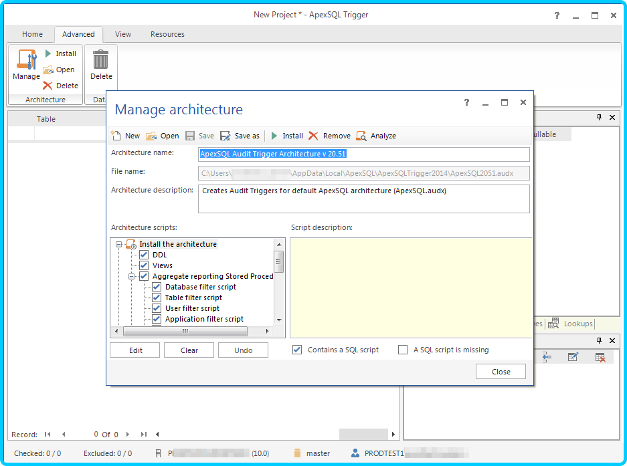The height and width of the screenshot is (466, 627).
Task: Open the Resources ribbon tab
Action: click(x=167, y=34)
